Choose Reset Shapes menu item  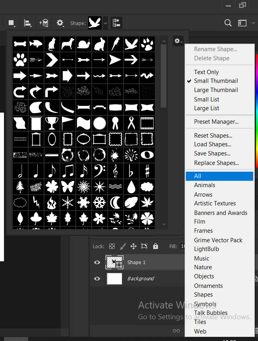pos(213,136)
